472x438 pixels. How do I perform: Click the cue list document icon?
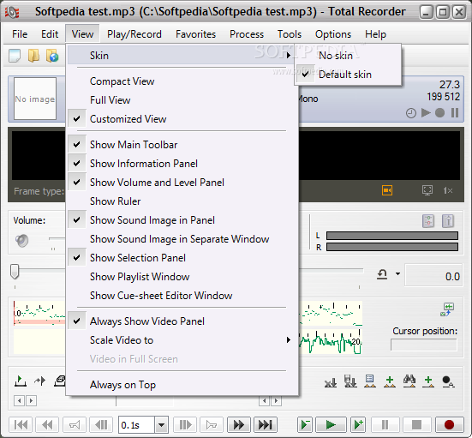tap(370, 381)
